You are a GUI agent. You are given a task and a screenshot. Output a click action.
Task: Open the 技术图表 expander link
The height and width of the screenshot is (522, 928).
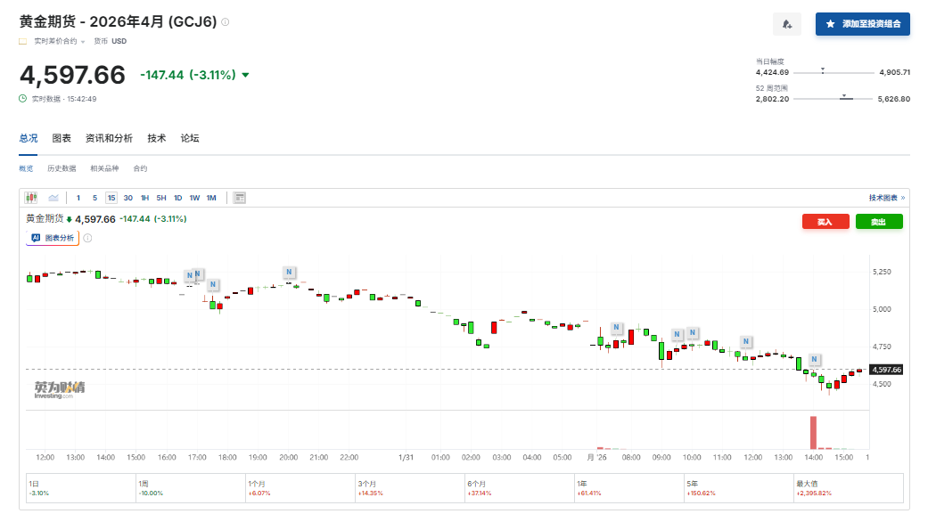point(886,198)
